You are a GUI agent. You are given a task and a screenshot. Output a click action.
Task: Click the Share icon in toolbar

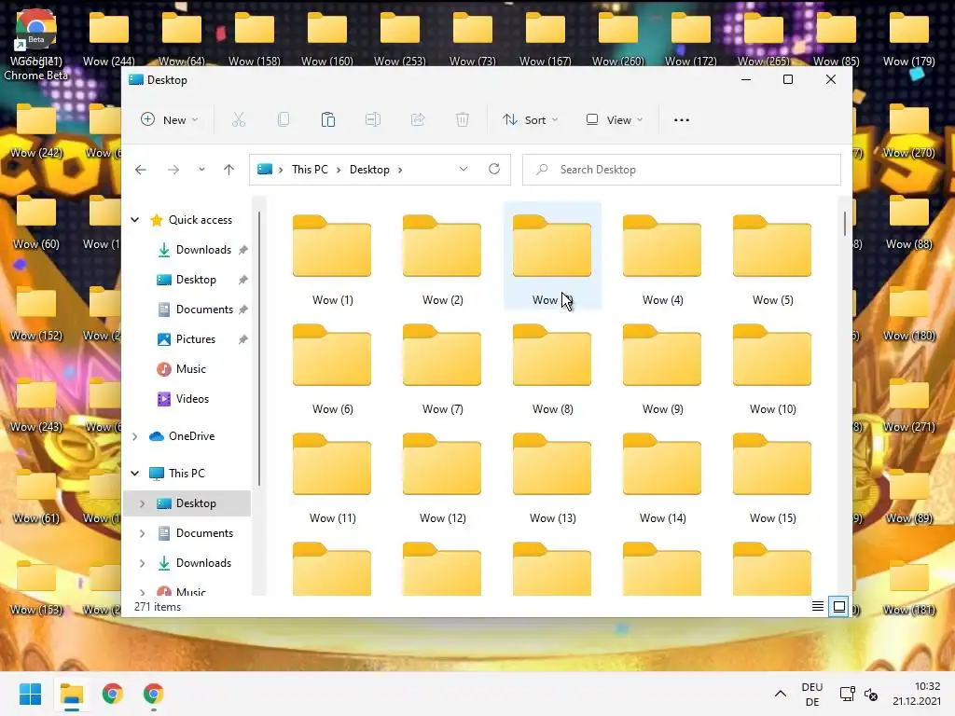click(418, 120)
